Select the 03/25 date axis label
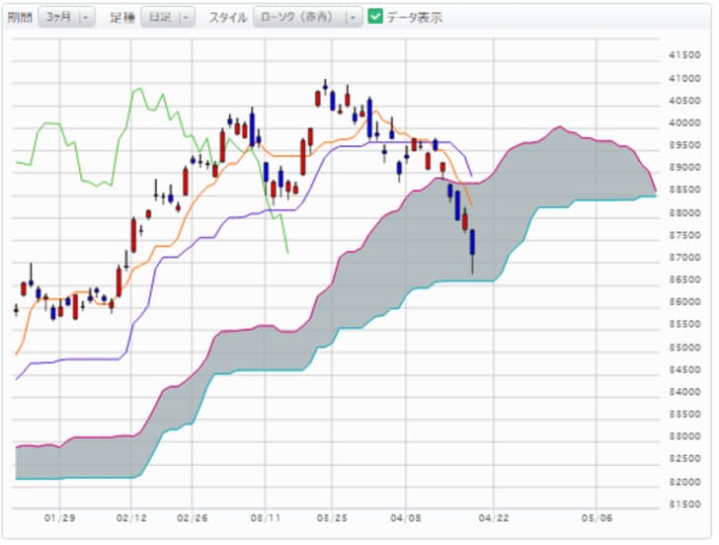Screen dimensions: 719x545 click(x=332, y=518)
